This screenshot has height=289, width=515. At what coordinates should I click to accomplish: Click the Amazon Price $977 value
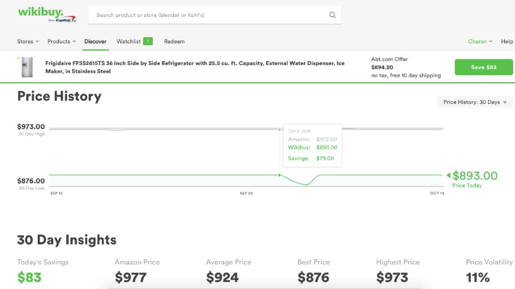pyautogui.click(x=130, y=278)
